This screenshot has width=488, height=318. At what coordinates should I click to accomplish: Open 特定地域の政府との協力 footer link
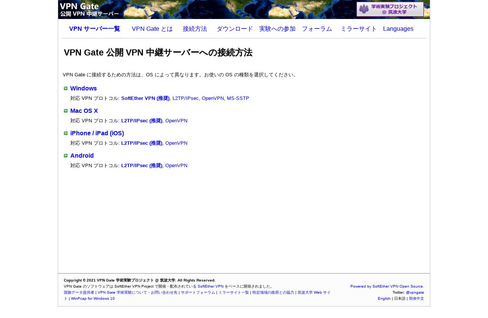(273, 293)
